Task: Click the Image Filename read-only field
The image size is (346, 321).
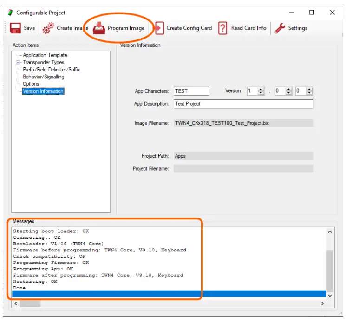Action: coord(243,123)
